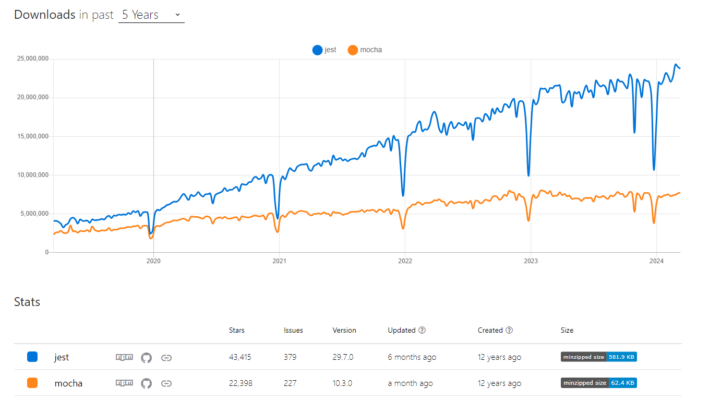Click the Downloads heading text
The image size is (709, 411).
coord(45,15)
